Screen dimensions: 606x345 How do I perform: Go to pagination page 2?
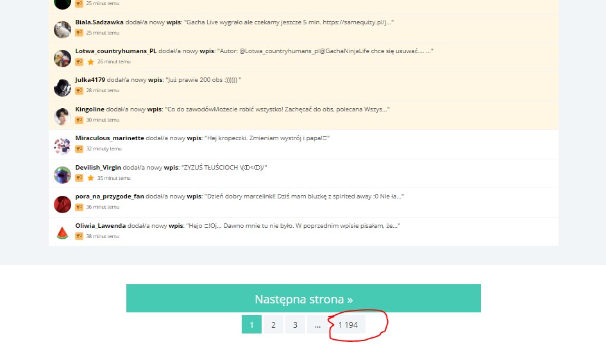pyautogui.click(x=273, y=325)
